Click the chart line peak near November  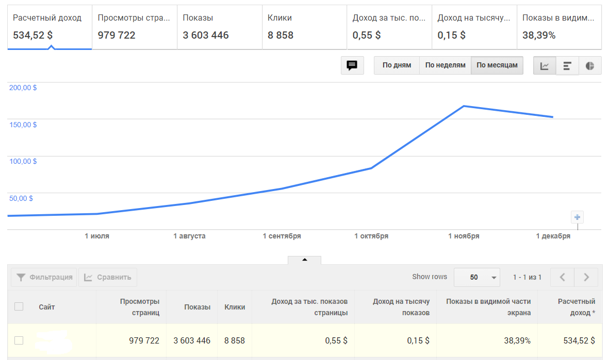464,106
